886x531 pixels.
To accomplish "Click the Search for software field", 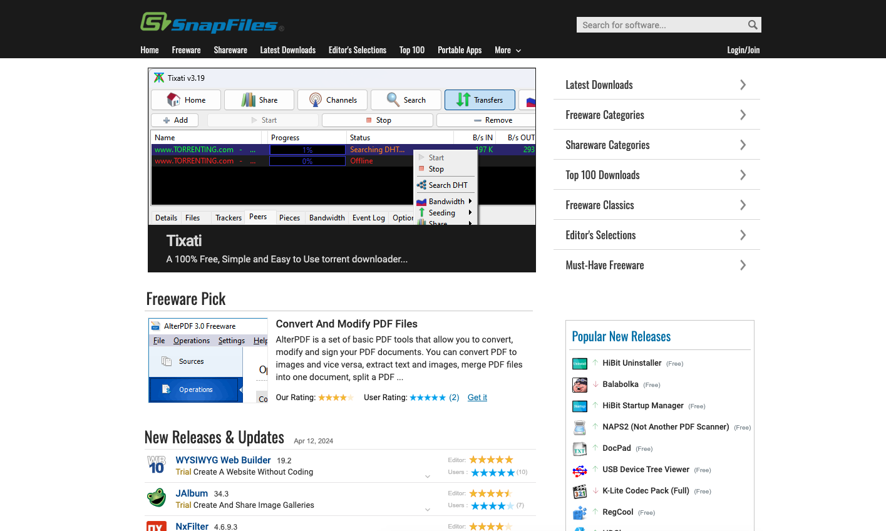I will pyautogui.click(x=661, y=25).
